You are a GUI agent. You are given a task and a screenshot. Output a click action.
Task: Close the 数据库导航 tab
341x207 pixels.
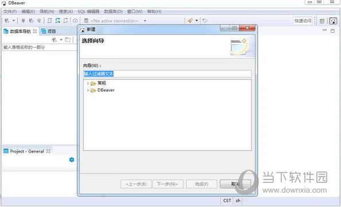point(35,32)
